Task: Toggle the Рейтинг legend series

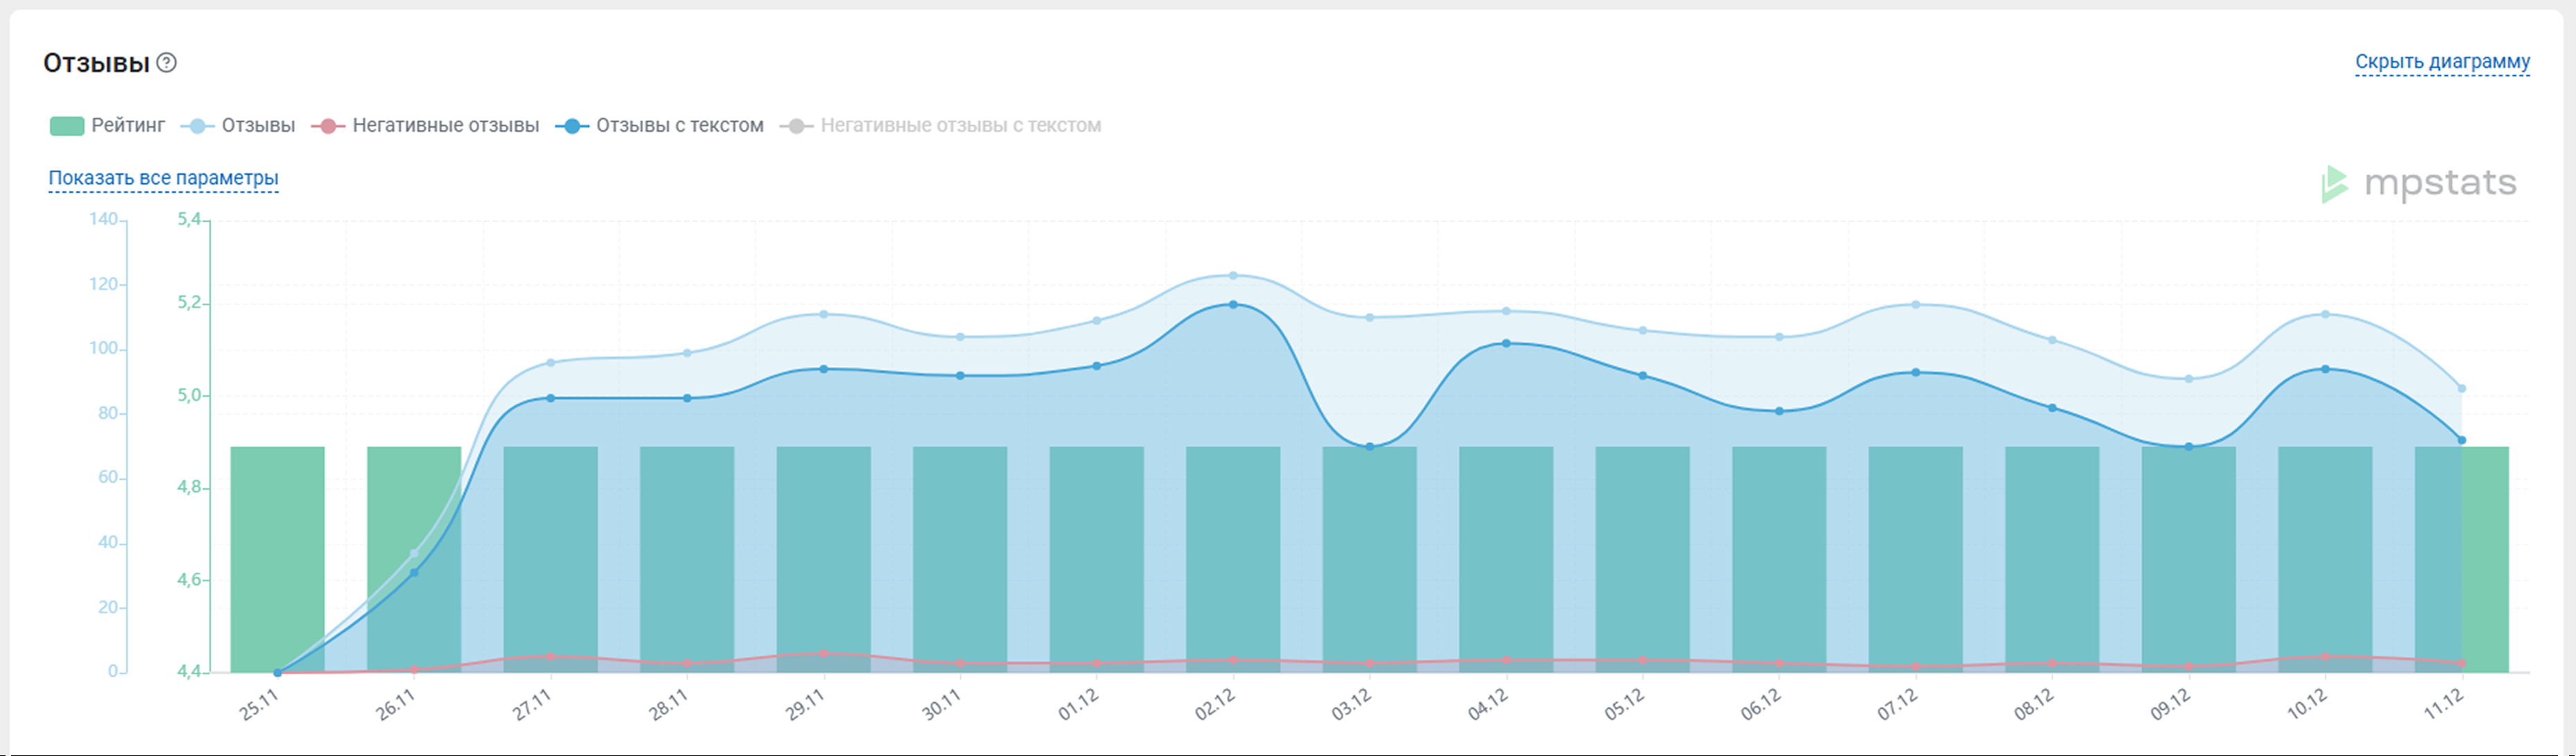Action: [128, 126]
